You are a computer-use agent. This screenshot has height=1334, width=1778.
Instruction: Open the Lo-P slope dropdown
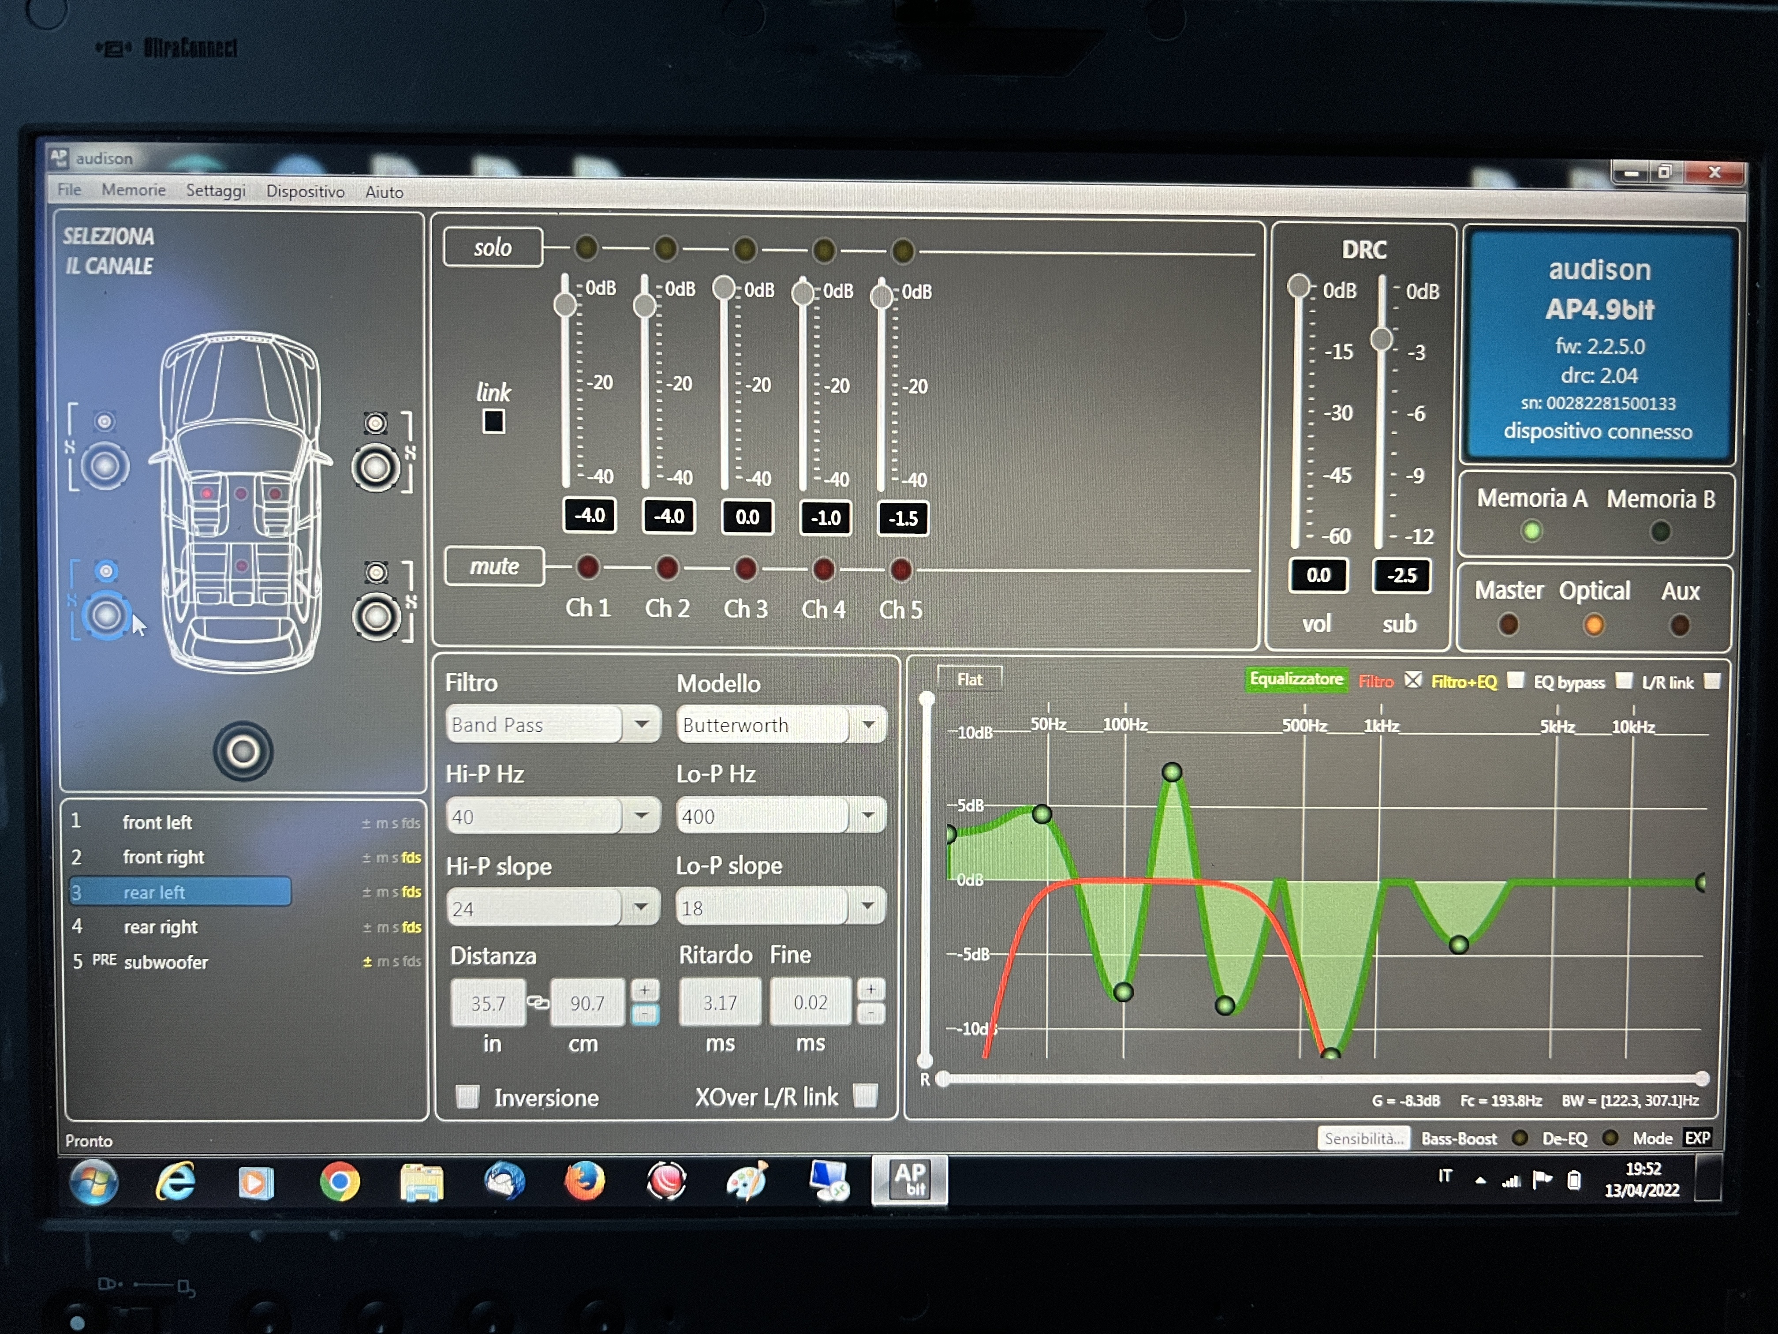(x=867, y=906)
